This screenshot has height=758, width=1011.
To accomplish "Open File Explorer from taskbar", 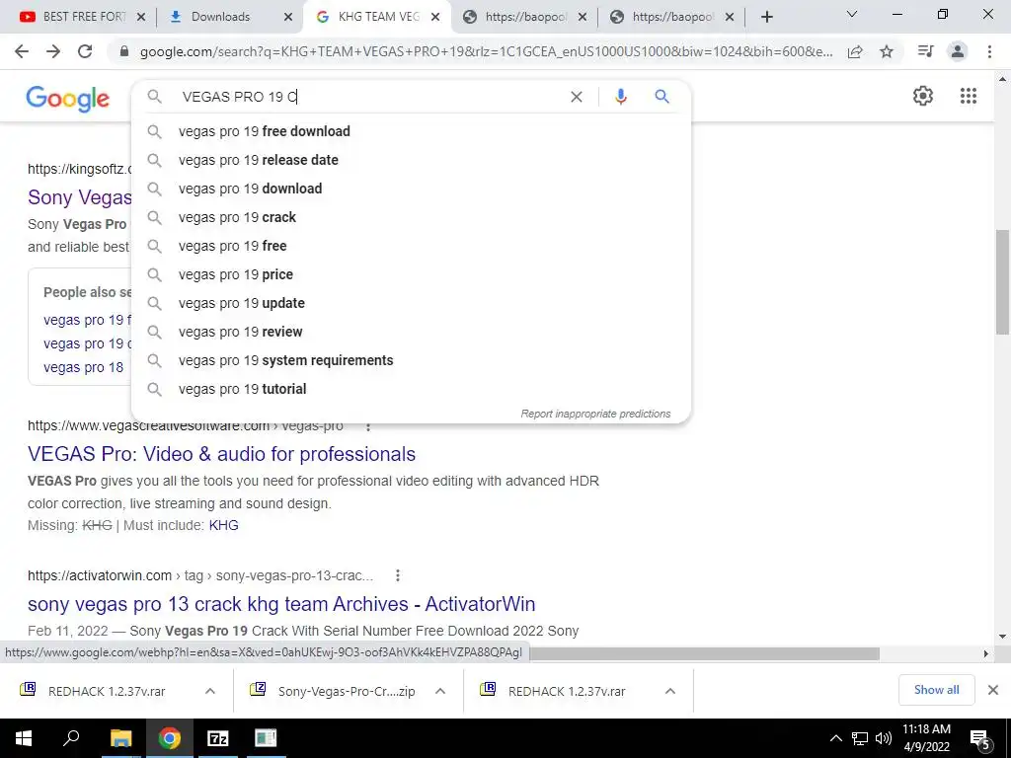I will (120, 738).
